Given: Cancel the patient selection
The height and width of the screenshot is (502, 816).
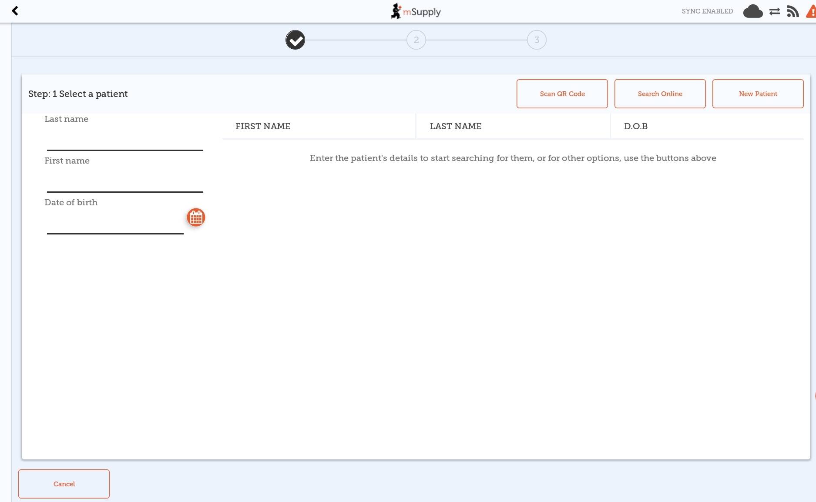Looking at the screenshot, I should [x=64, y=484].
